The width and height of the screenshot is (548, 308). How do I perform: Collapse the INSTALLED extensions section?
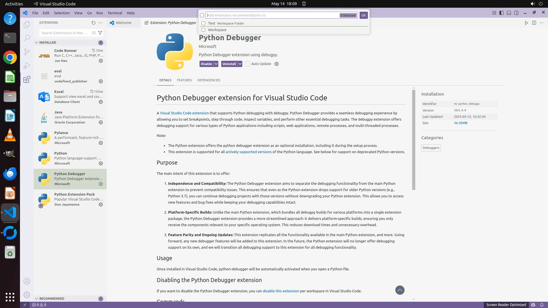tap(37, 42)
